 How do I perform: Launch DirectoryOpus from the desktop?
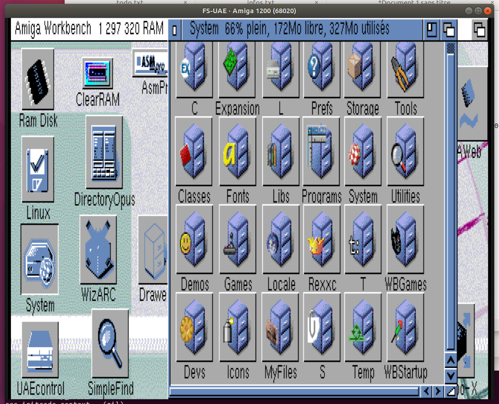104,152
